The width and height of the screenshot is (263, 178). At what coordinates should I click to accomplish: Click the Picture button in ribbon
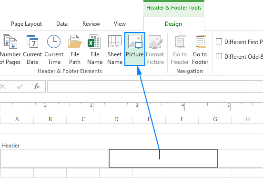coord(135,49)
